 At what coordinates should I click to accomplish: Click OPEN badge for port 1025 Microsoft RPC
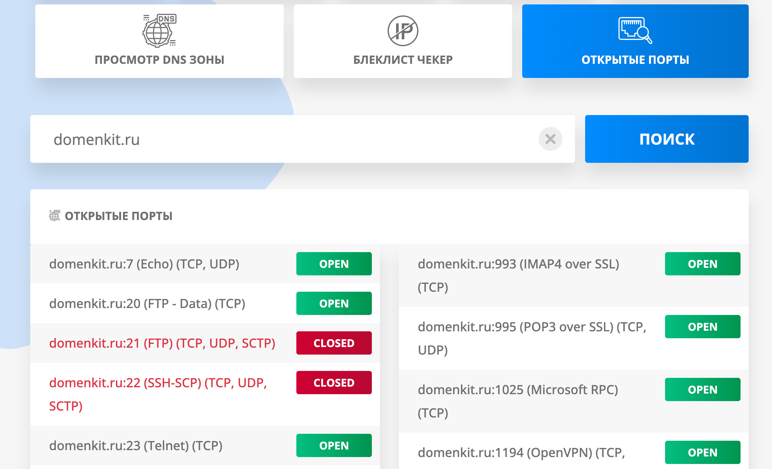tap(702, 389)
